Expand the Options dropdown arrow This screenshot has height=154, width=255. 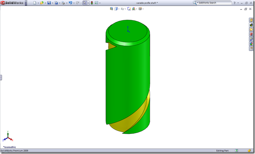pos(100,3)
